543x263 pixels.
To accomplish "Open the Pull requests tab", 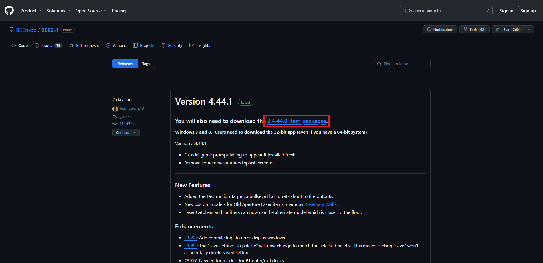I will (x=84, y=45).
